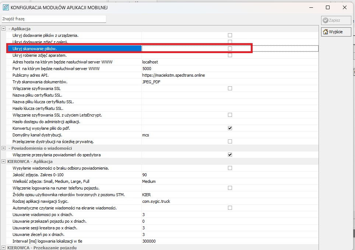355x250 pixels.
Task: Uncheck Włączenie przesyłania powiadomień do spedytora
Action: [230, 155]
